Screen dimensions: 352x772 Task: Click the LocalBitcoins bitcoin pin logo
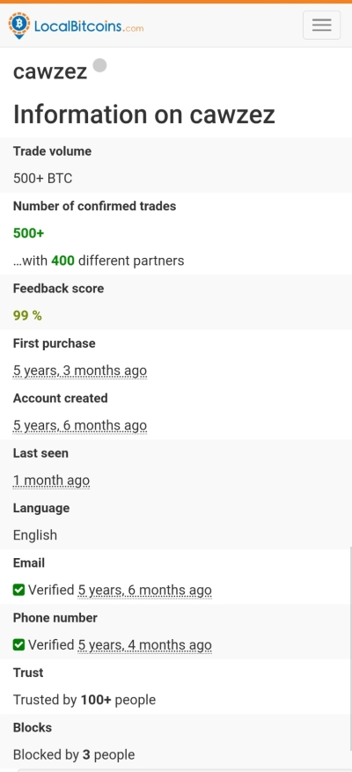(19, 26)
